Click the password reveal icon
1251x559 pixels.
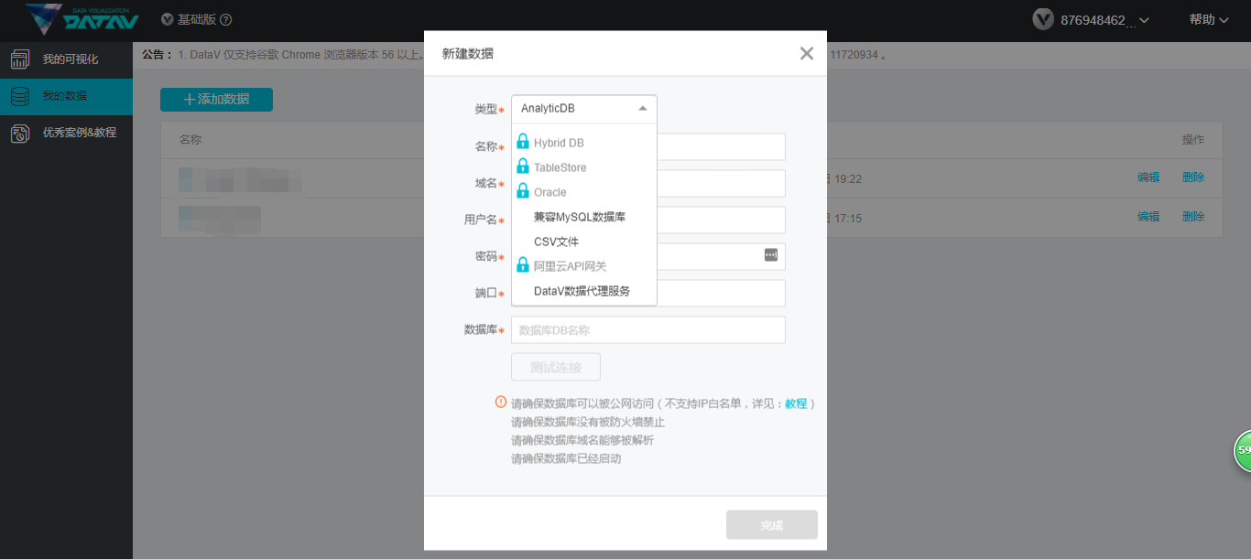click(771, 255)
